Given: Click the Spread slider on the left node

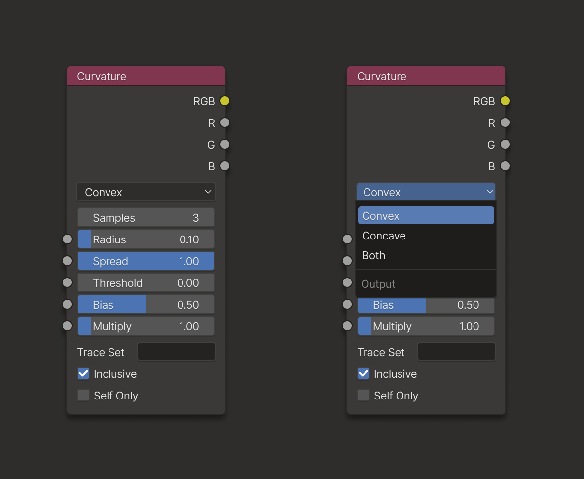Looking at the screenshot, I should click(x=146, y=261).
